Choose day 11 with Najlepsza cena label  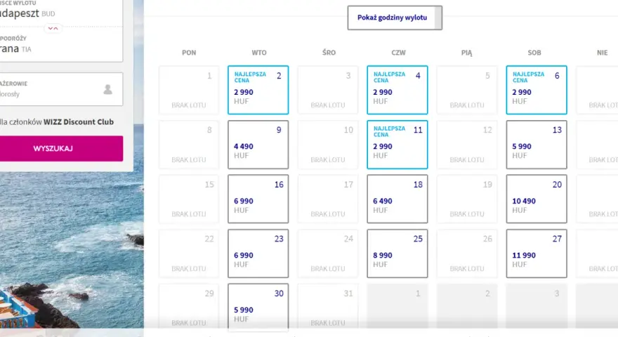397,145
